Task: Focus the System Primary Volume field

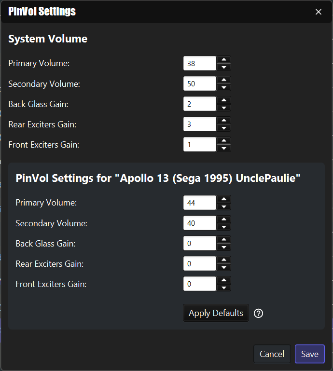Action: click(199, 63)
